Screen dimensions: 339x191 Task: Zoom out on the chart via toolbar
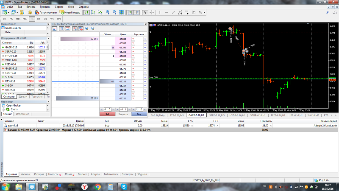[114, 13]
